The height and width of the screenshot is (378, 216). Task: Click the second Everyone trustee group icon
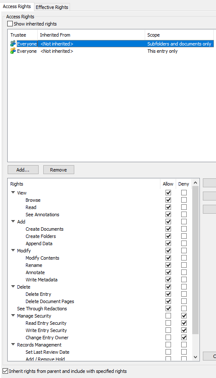tap(13, 51)
